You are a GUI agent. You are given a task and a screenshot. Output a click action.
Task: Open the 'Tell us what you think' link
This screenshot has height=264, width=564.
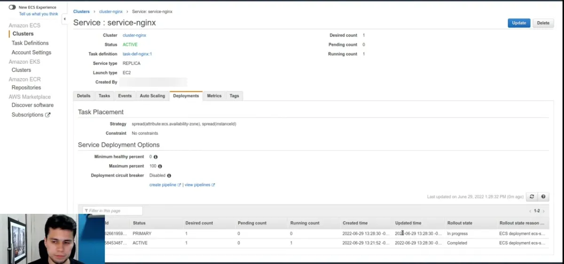[39, 14]
